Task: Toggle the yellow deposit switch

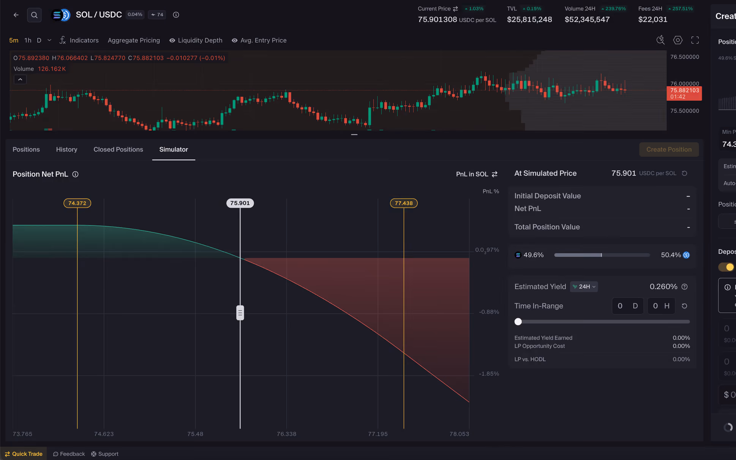Action: coord(727,267)
